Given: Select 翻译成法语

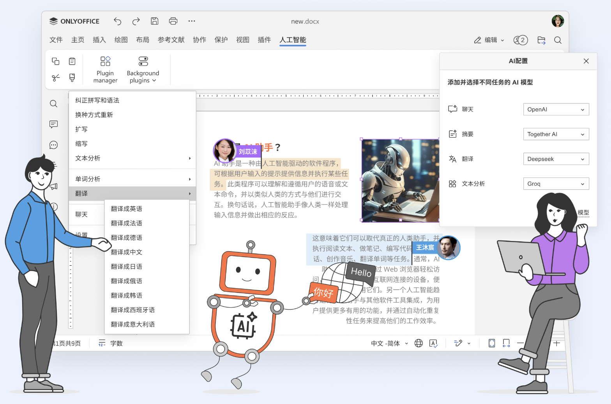Looking at the screenshot, I should pos(147,223).
